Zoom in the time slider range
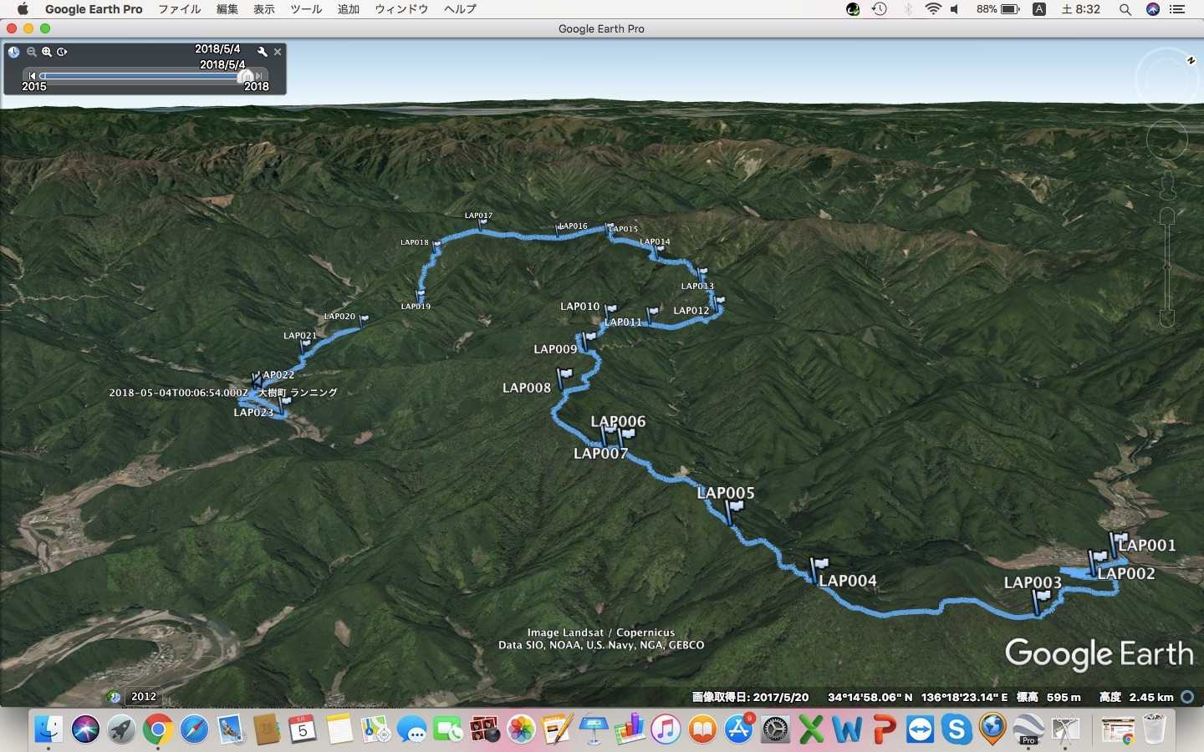This screenshot has width=1204, height=752. pos(47,52)
